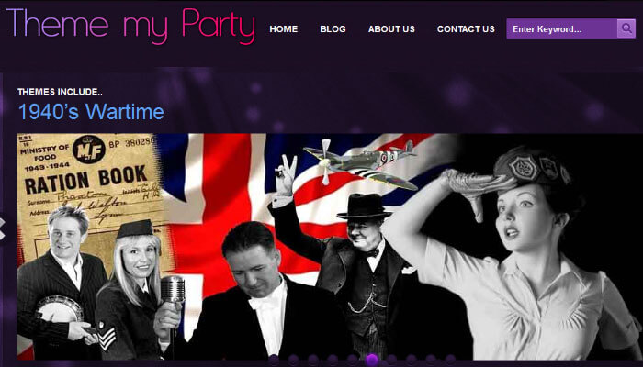Select the seventh slideshow dot
The width and height of the screenshot is (643, 367).
(x=392, y=360)
